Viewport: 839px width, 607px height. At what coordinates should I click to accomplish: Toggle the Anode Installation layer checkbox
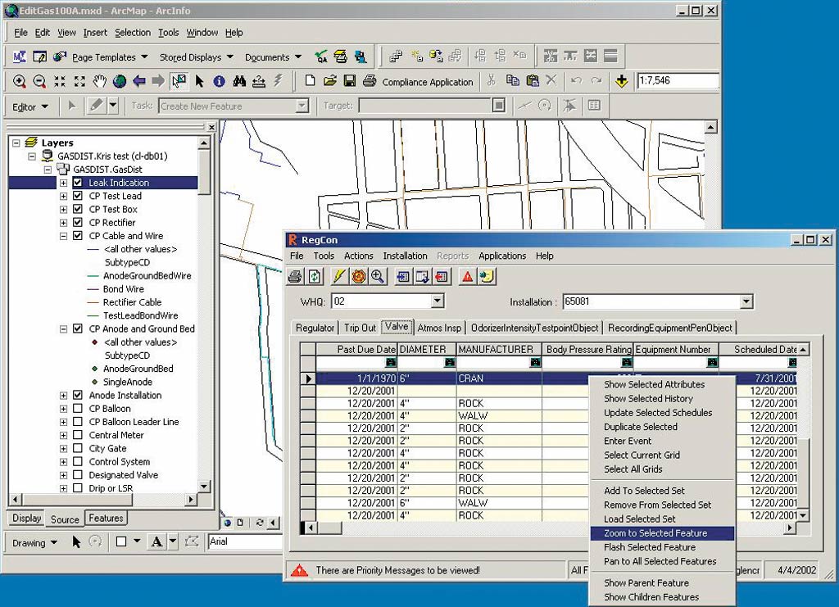78,396
